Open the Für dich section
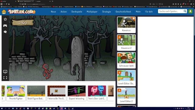Screen dimensions: 195x110 pyautogui.click(x=149, y=12)
